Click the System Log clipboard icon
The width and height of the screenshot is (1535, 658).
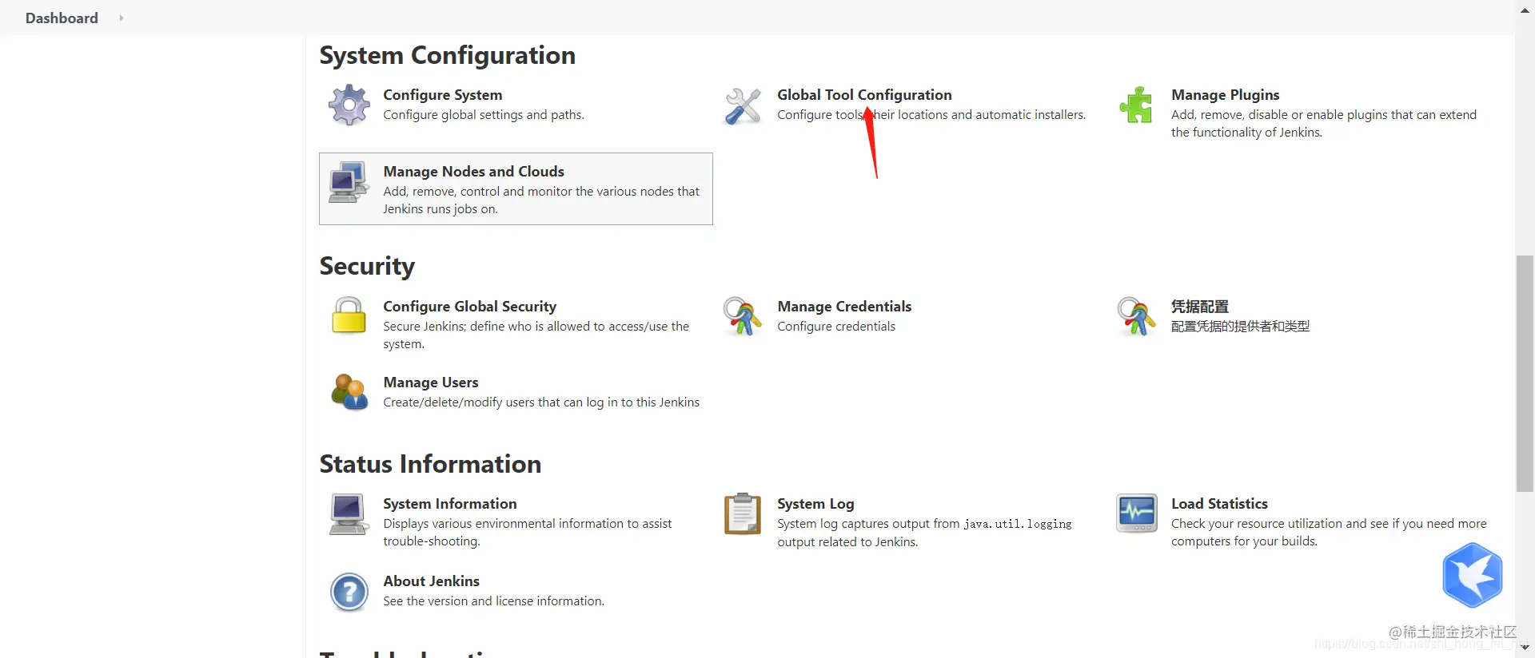click(743, 513)
